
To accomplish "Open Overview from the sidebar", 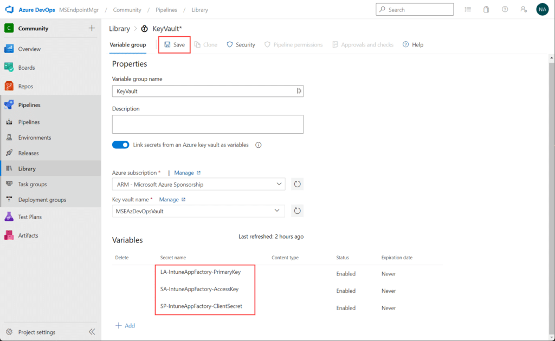I will (29, 49).
